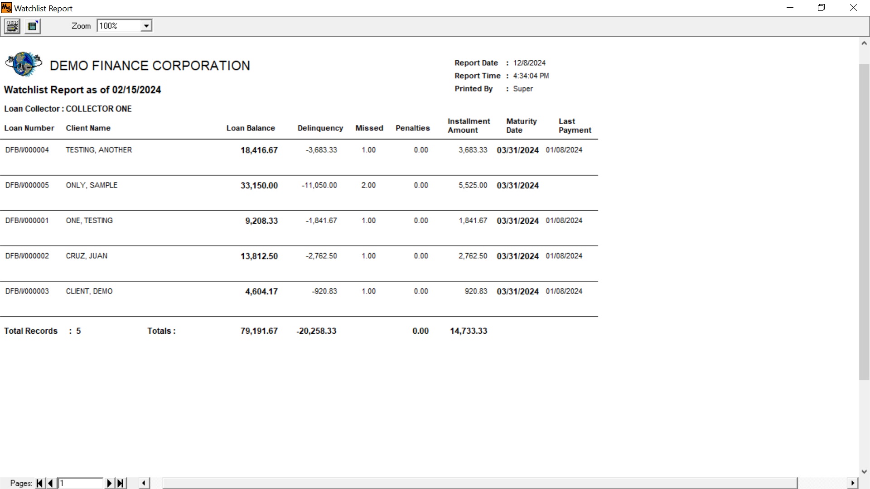Click the Demo Finance Corporation globe logo

coord(24,64)
